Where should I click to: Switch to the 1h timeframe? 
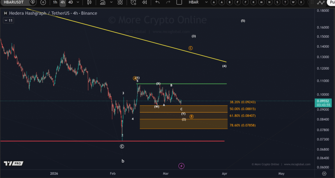point(55,2)
